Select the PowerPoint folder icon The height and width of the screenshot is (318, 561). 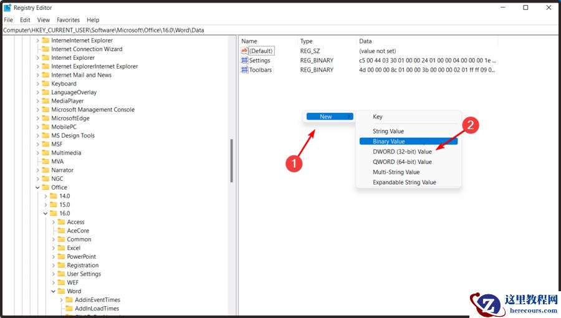pos(61,256)
